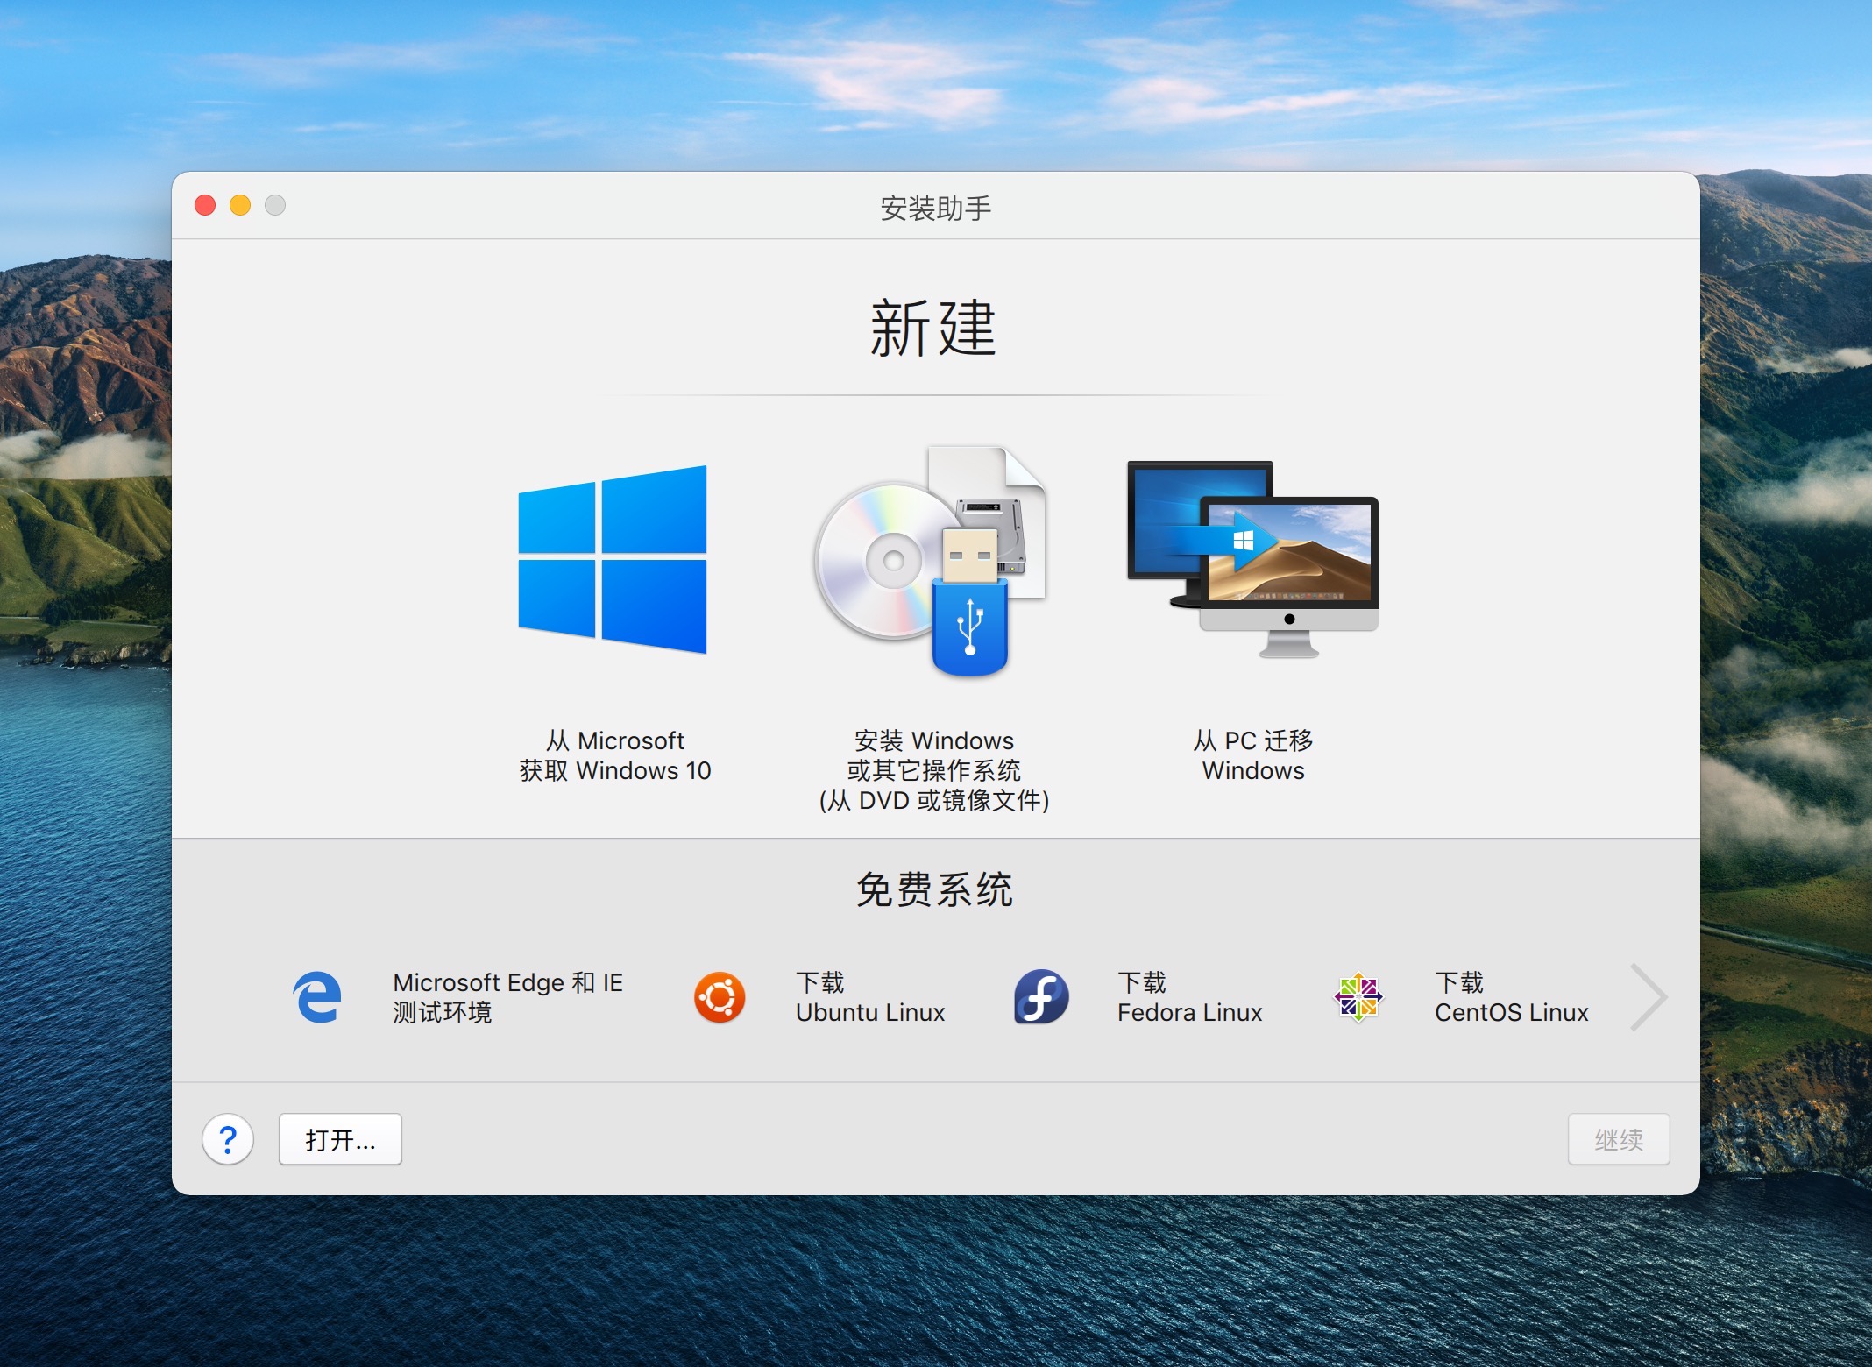Click the 继续 button
Image resolution: width=1872 pixels, height=1367 pixels.
click(x=1619, y=1139)
